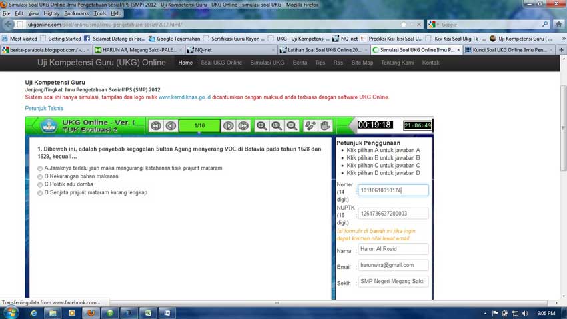The height and width of the screenshot is (319, 567).
Task: Open the View menu
Action: [x=33, y=13]
